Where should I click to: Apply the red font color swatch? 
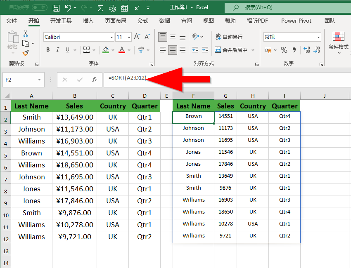(x=122, y=50)
